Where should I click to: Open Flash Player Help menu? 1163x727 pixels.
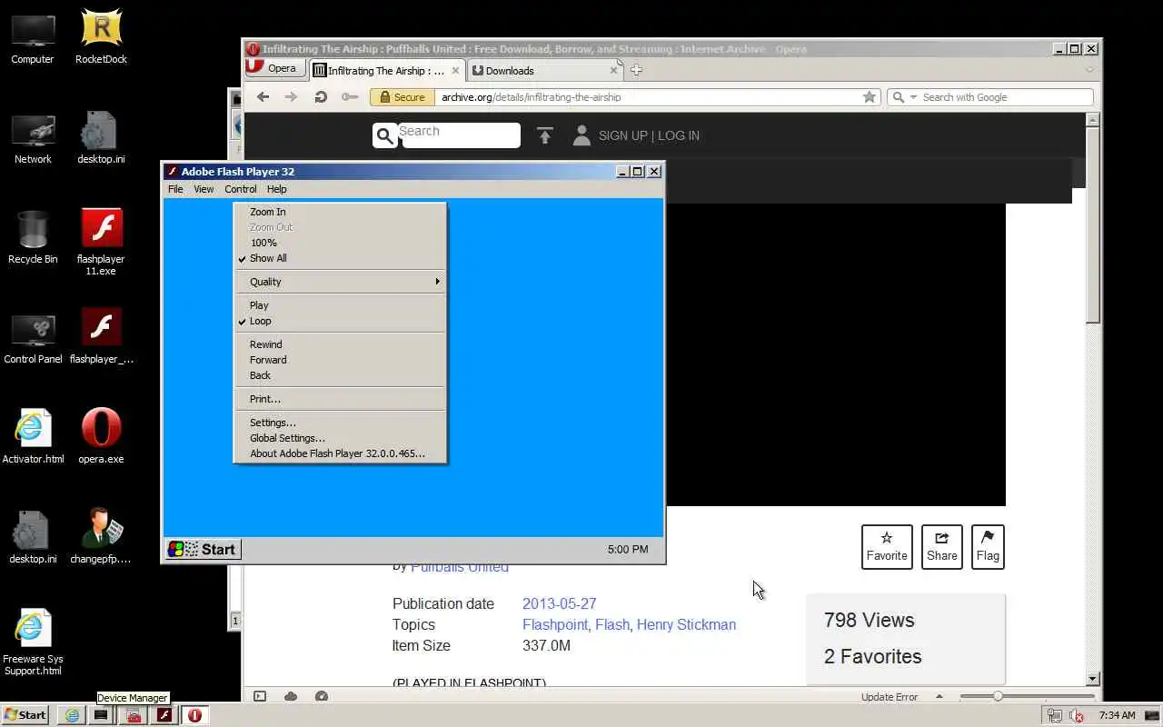point(276,189)
